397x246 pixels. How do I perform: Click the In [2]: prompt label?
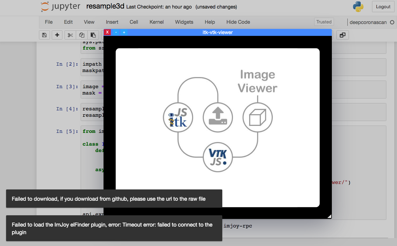[x=67, y=64]
